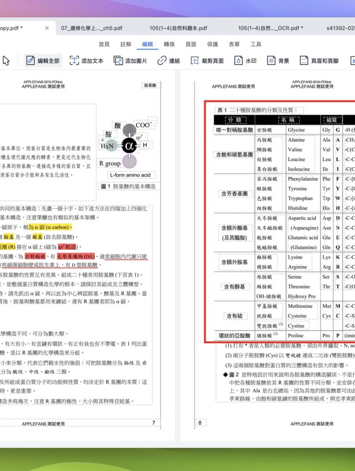Open the Watermark (水印) tool
The width and height of the screenshot is (355, 471).
(x=245, y=61)
